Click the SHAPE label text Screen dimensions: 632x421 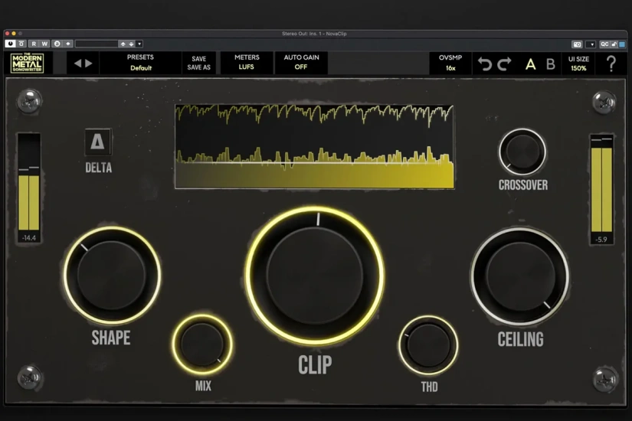(x=111, y=338)
